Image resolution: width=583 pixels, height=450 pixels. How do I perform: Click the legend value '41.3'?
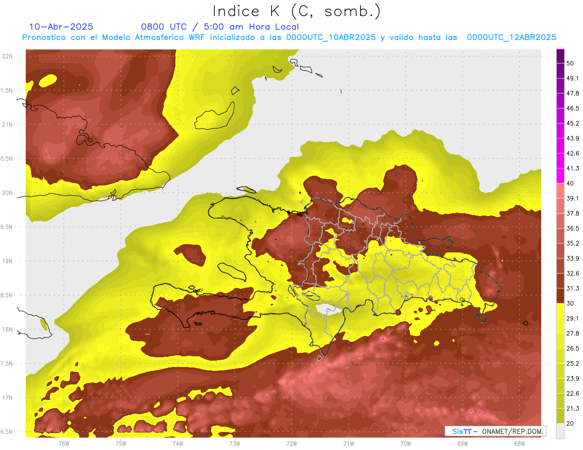tap(573, 168)
